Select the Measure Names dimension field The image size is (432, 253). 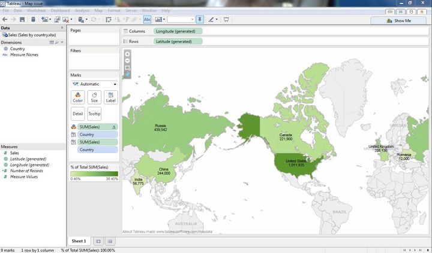[24, 54]
